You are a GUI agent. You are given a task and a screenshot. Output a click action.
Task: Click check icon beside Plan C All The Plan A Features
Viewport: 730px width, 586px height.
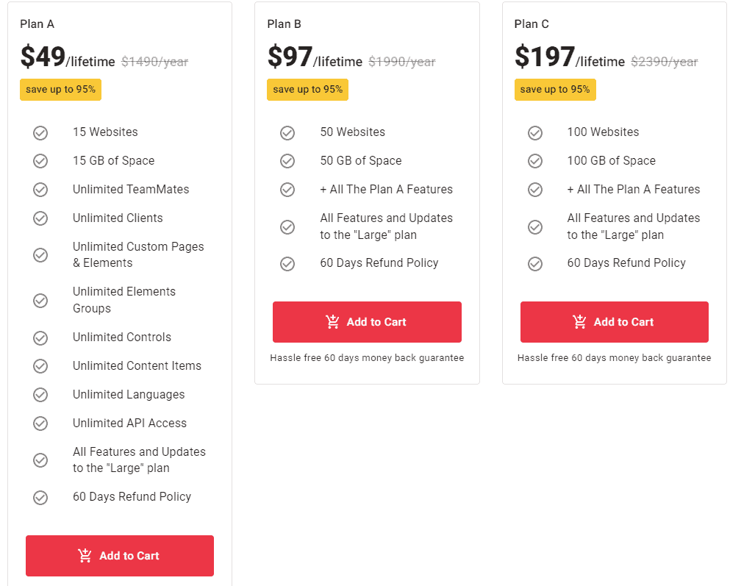click(x=535, y=190)
